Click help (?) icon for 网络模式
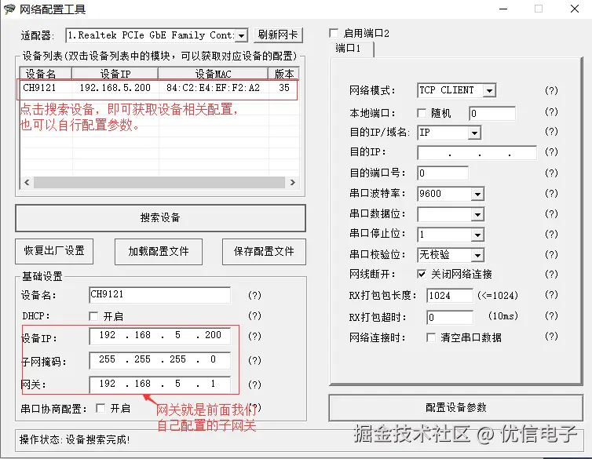592x459 pixels. coord(551,90)
